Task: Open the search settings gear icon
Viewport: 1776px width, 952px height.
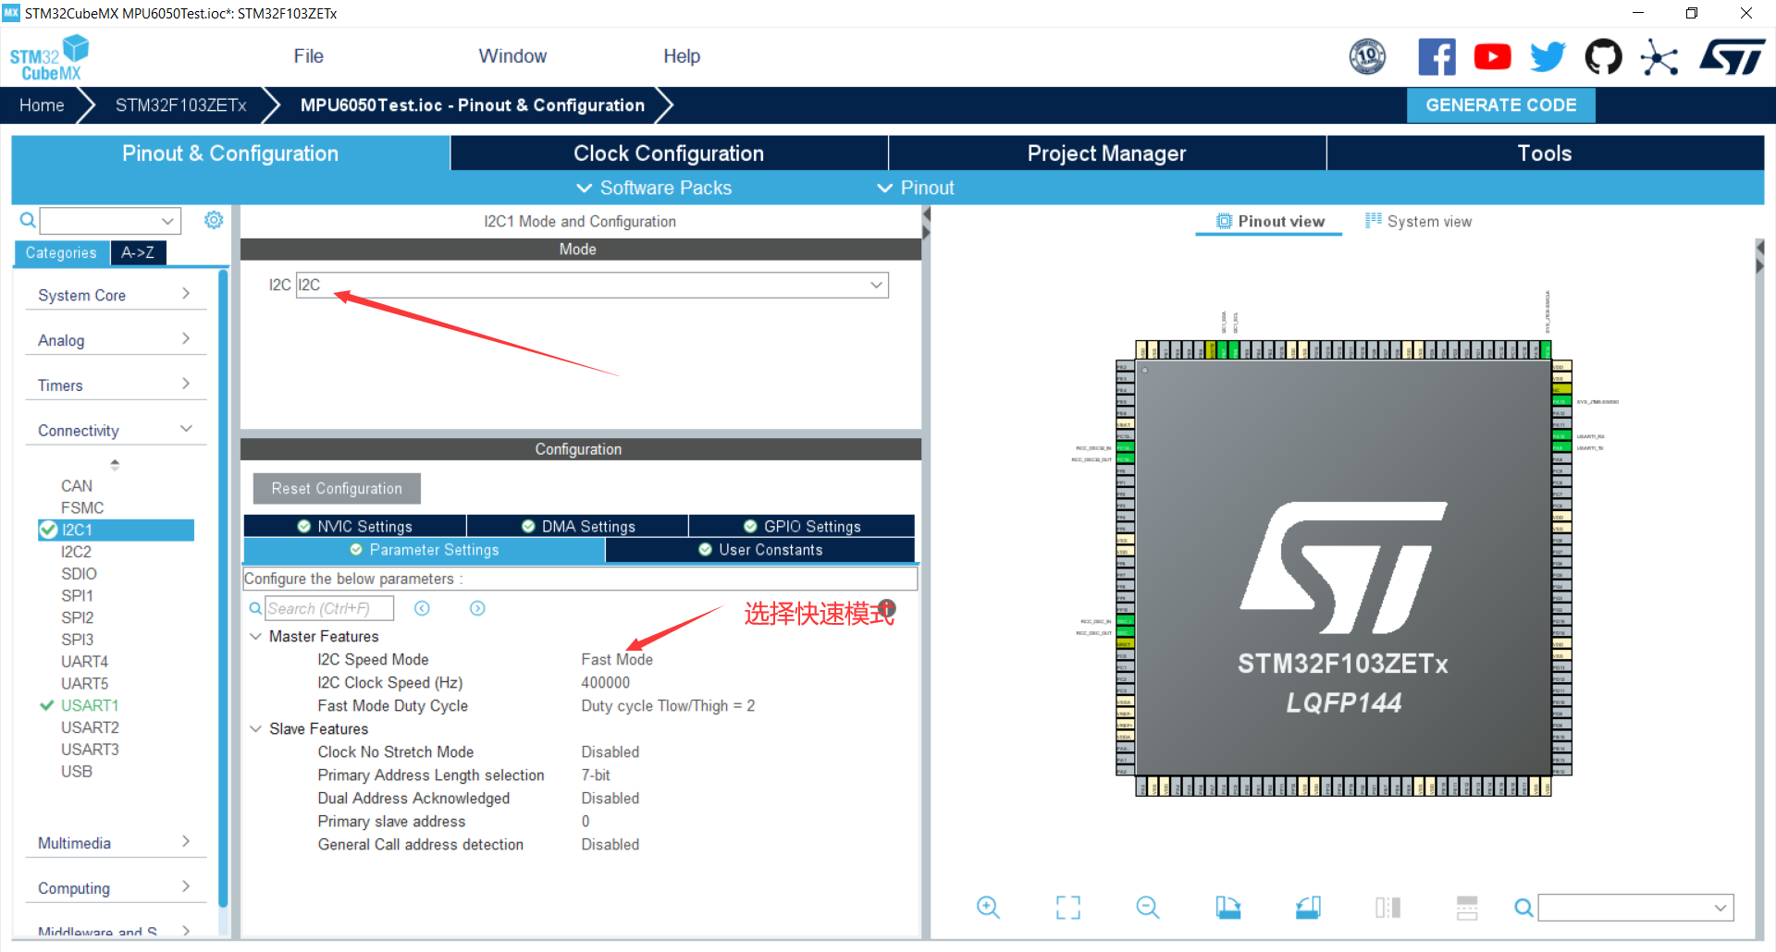Action: 214,220
